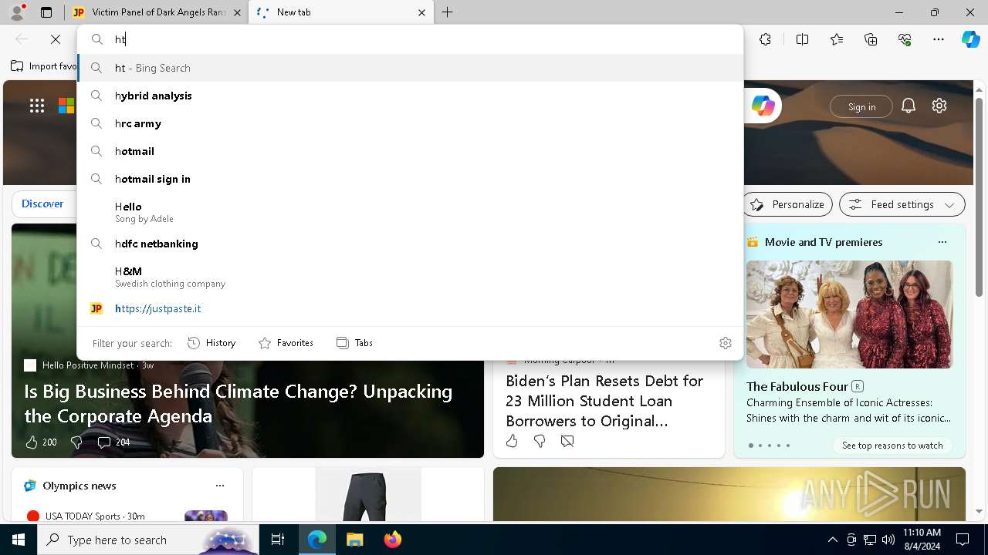The image size is (988, 555).
Task: Choose 'hrc army' suggestion
Action: coord(410,123)
